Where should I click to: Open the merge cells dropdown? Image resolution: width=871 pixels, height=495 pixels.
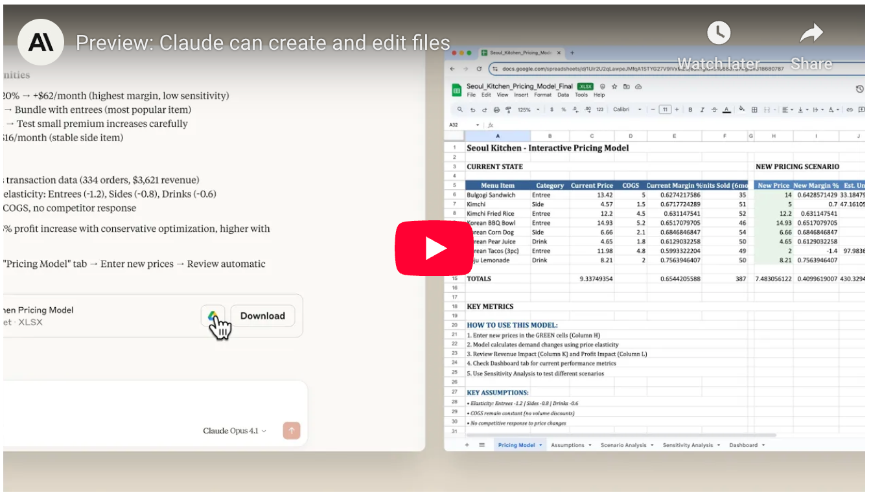(x=769, y=109)
